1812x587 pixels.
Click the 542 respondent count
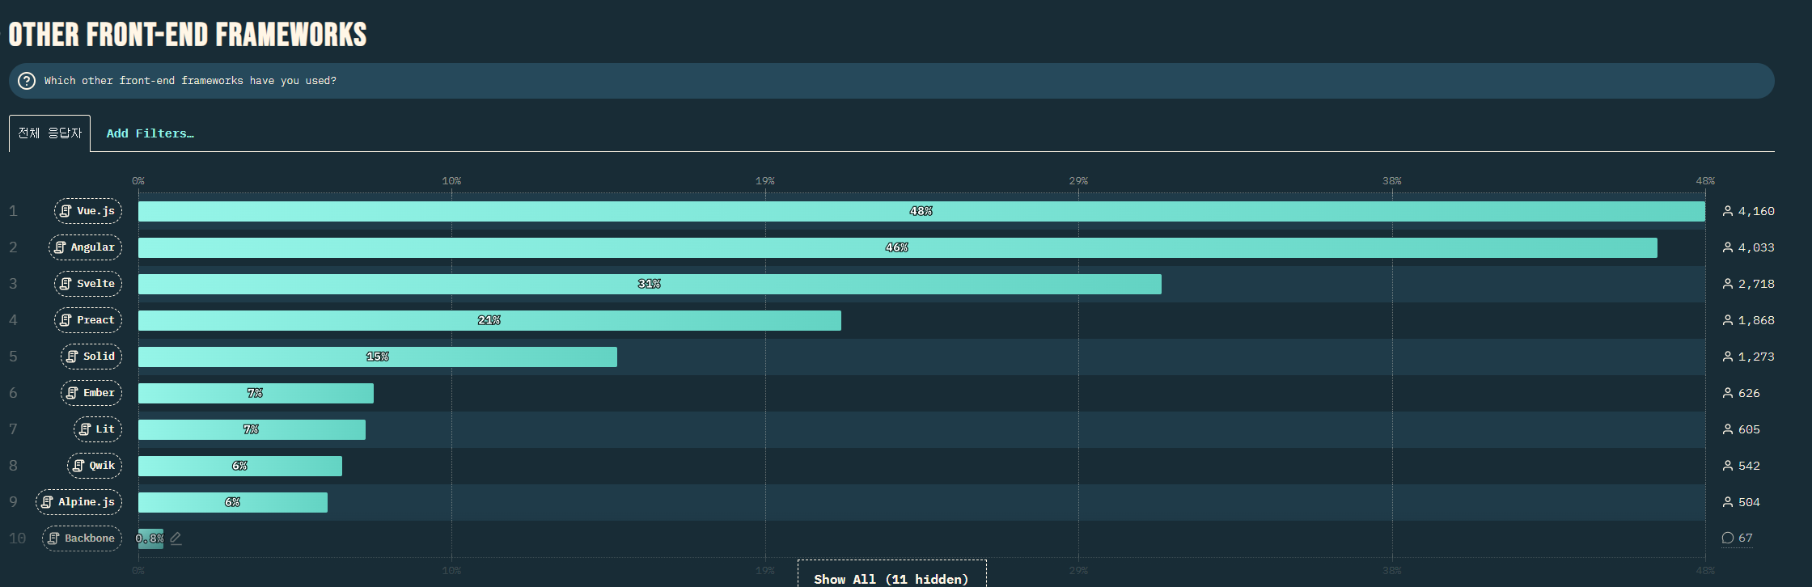pyautogui.click(x=1749, y=466)
